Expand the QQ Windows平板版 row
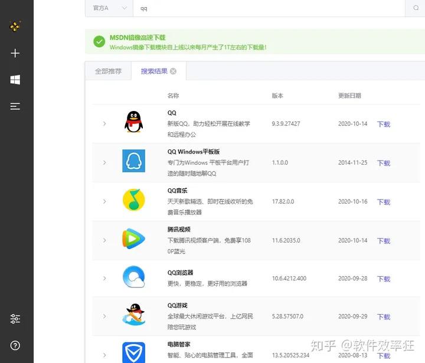 coord(104,162)
